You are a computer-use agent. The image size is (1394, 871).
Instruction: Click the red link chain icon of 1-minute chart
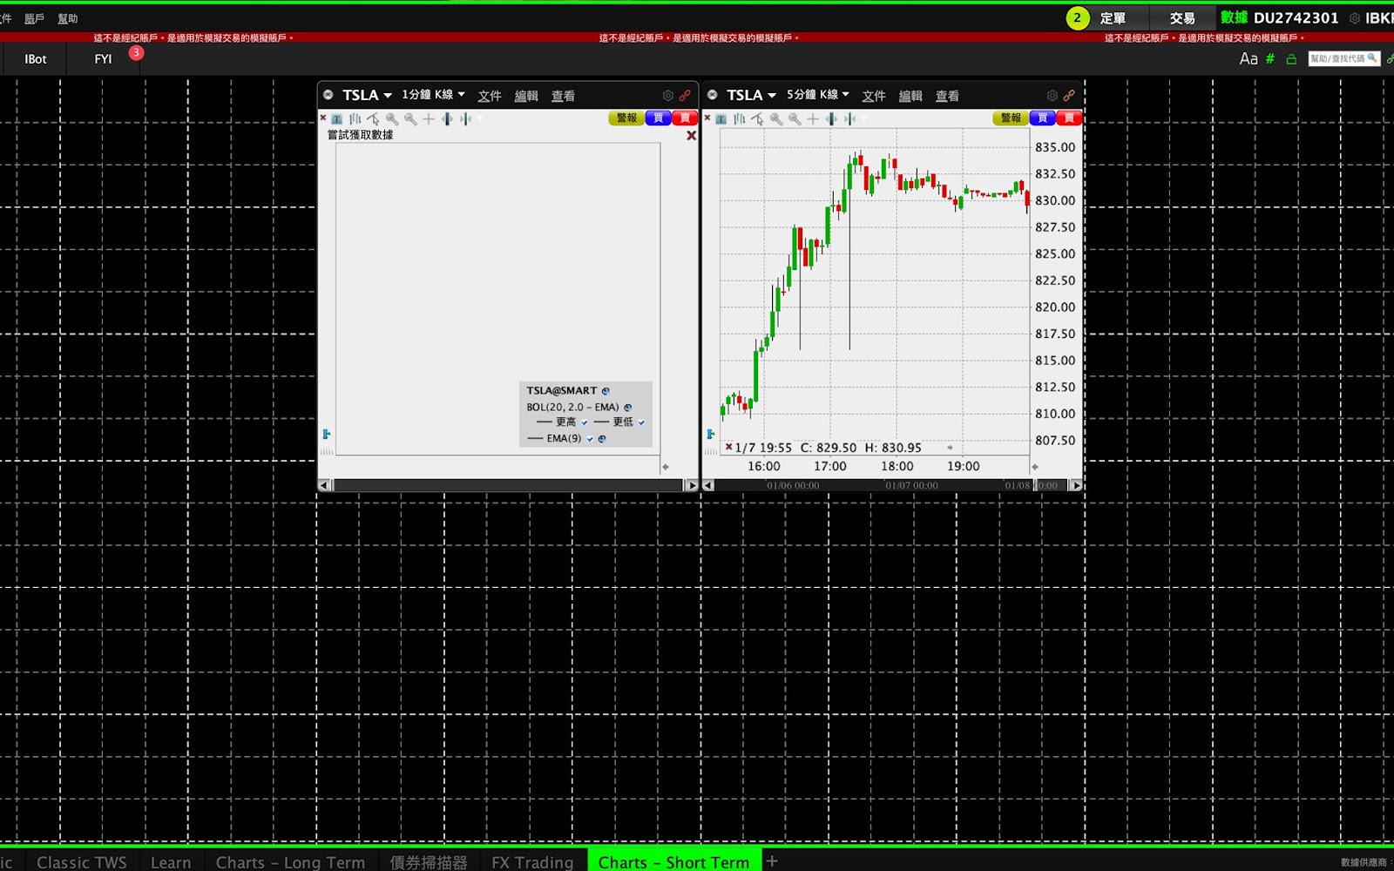click(x=685, y=96)
